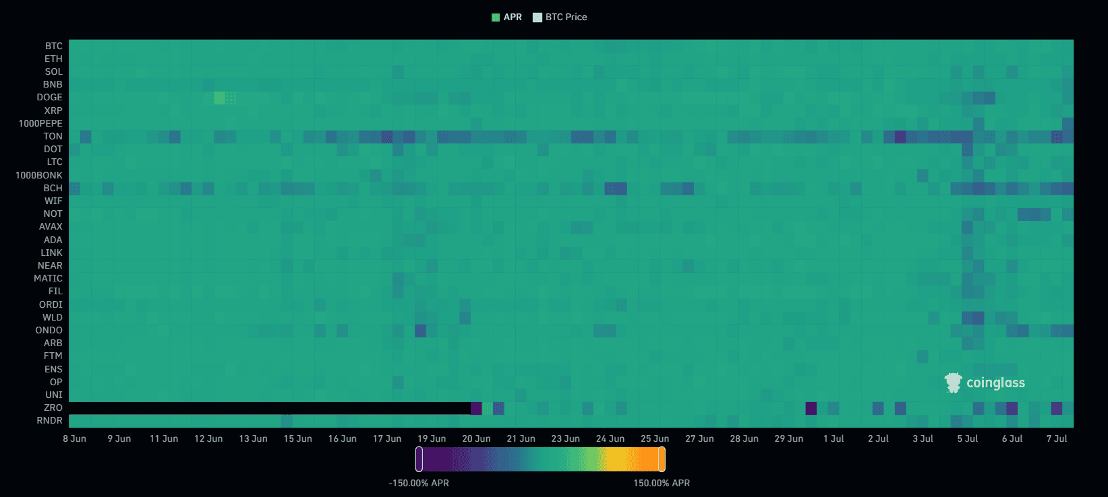Click the 1 Jul date label
Viewport: 1108px width, 497px height.
(x=834, y=438)
